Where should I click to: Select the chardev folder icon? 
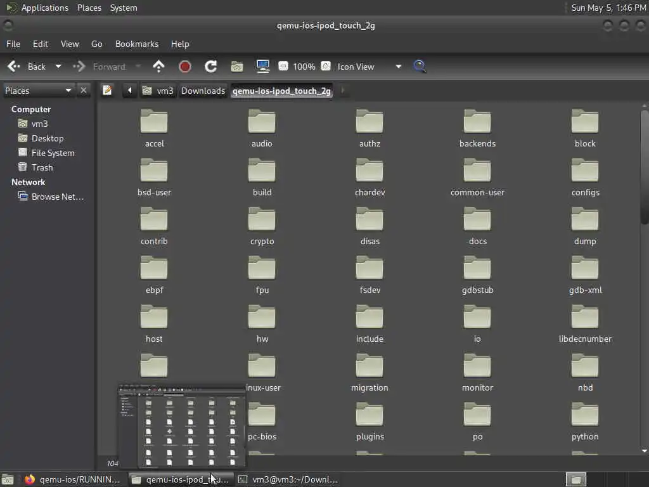coord(369,170)
